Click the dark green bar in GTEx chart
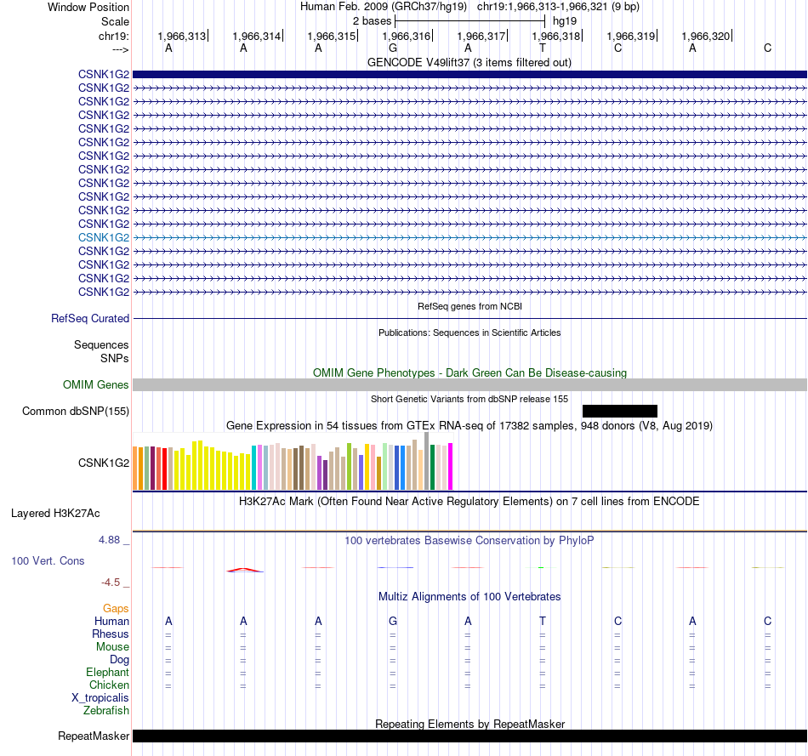The height and width of the screenshot is (756, 808). (x=432, y=467)
